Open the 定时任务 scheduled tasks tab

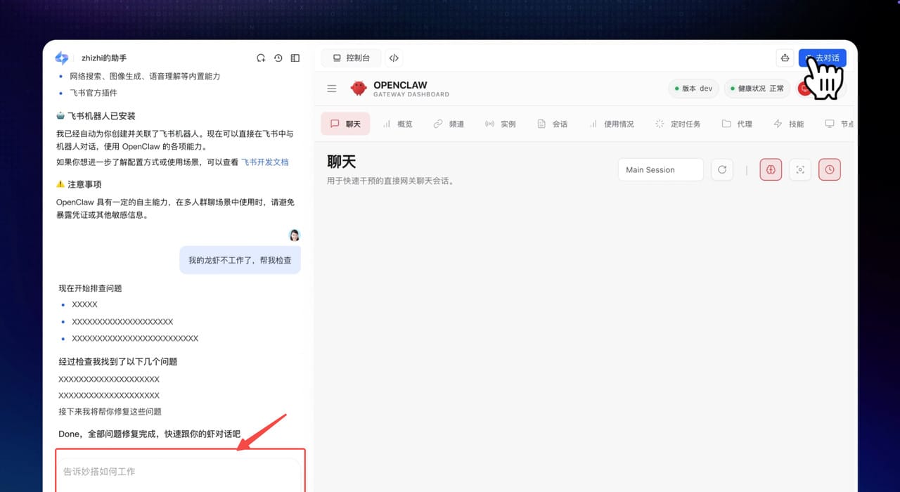click(x=677, y=124)
